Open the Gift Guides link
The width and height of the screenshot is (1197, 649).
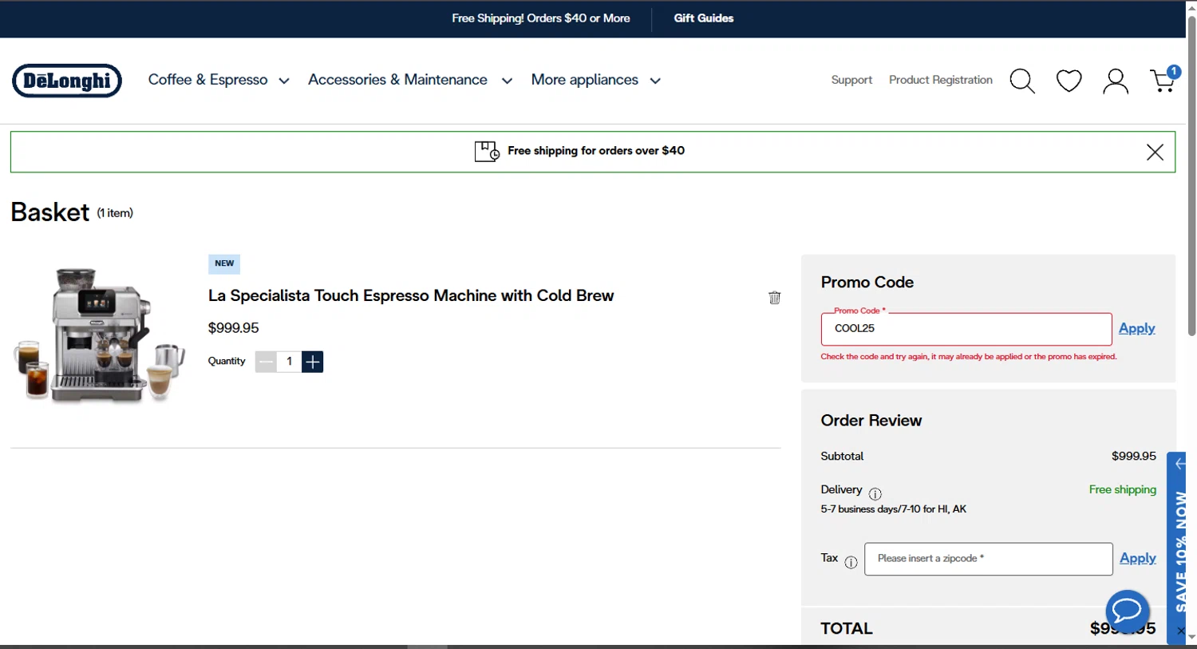(x=703, y=18)
